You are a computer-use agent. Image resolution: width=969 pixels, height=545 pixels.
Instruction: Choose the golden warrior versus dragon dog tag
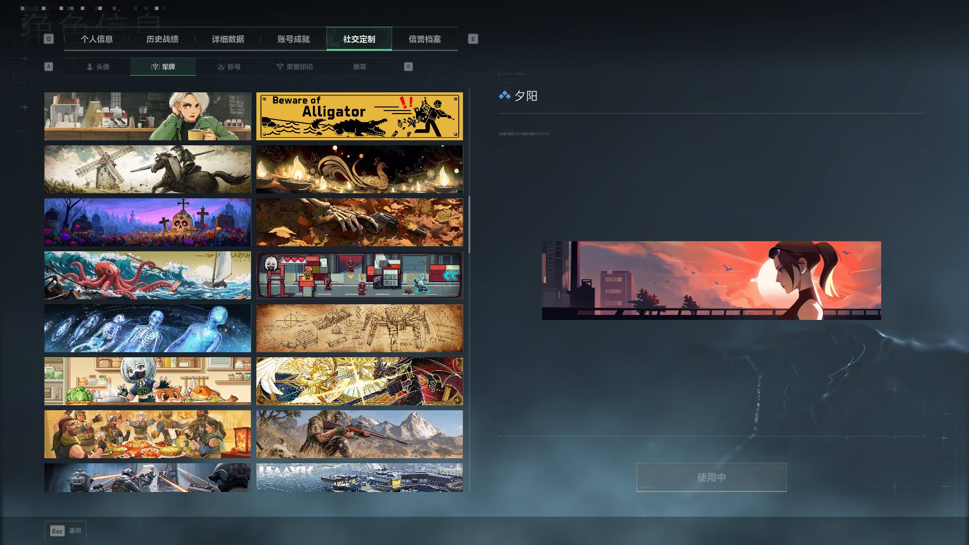click(359, 381)
